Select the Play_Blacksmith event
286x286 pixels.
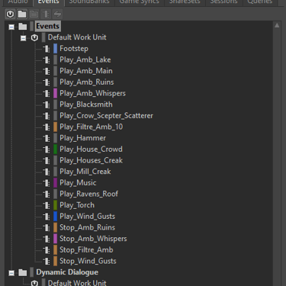point(86,104)
